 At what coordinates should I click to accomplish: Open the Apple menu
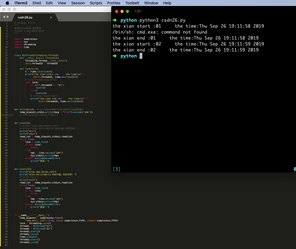(x=7, y=3)
